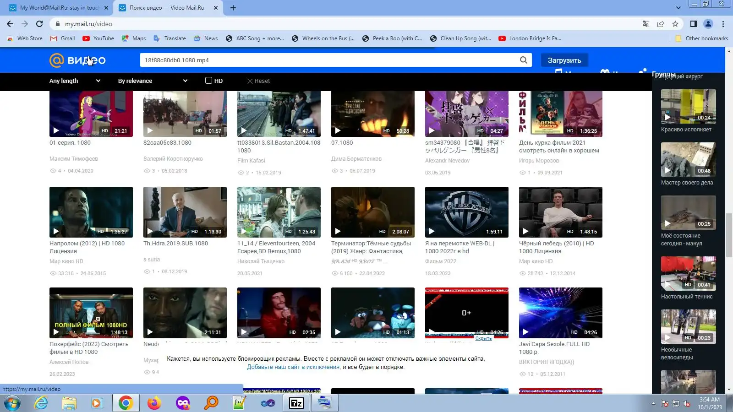Bookmark this tab with the star icon
This screenshot has height=412, width=733.
[675, 24]
